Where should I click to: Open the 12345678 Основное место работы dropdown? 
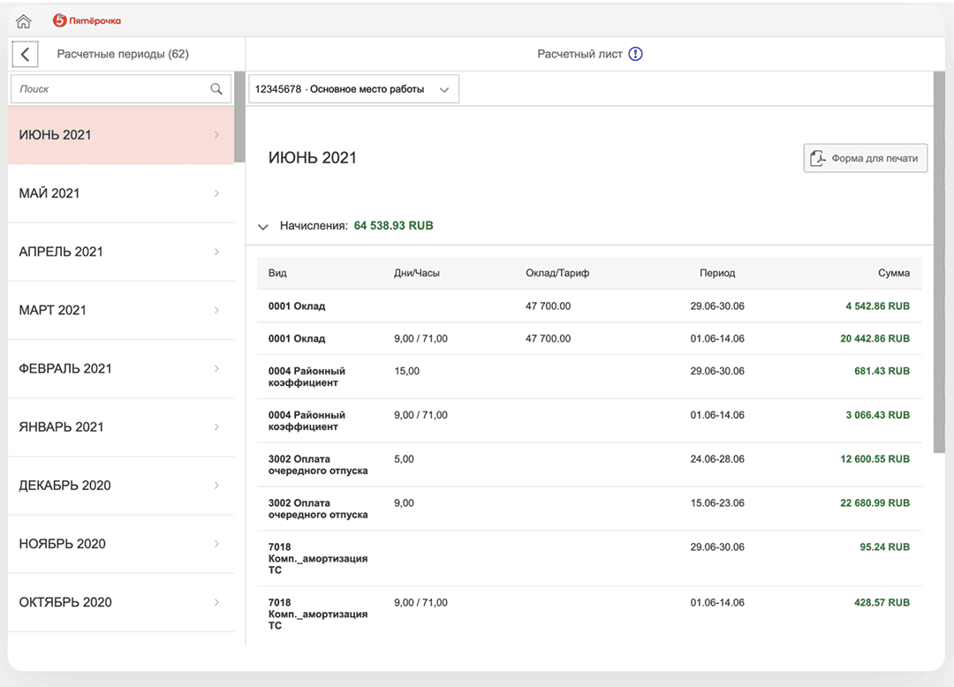click(x=353, y=89)
